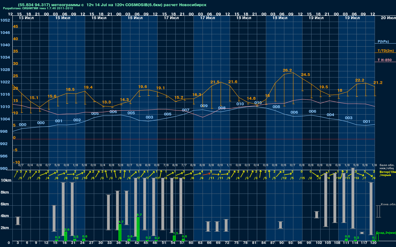Click the precipitation value 2.6

[67, 230]
